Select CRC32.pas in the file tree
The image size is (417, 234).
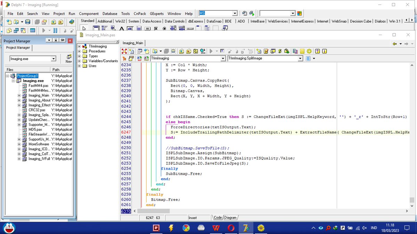pyautogui.click(x=37, y=110)
